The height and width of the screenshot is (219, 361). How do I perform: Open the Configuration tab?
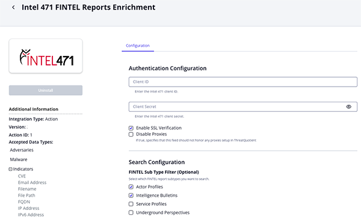(138, 46)
